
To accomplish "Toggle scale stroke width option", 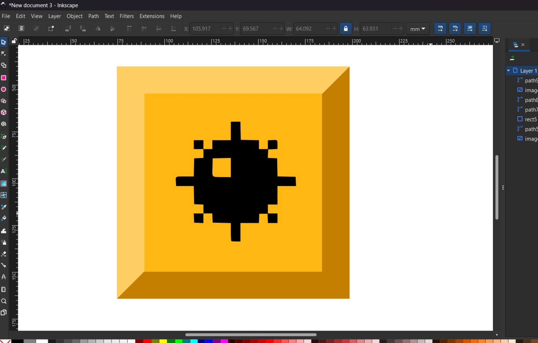I will tap(440, 28).
